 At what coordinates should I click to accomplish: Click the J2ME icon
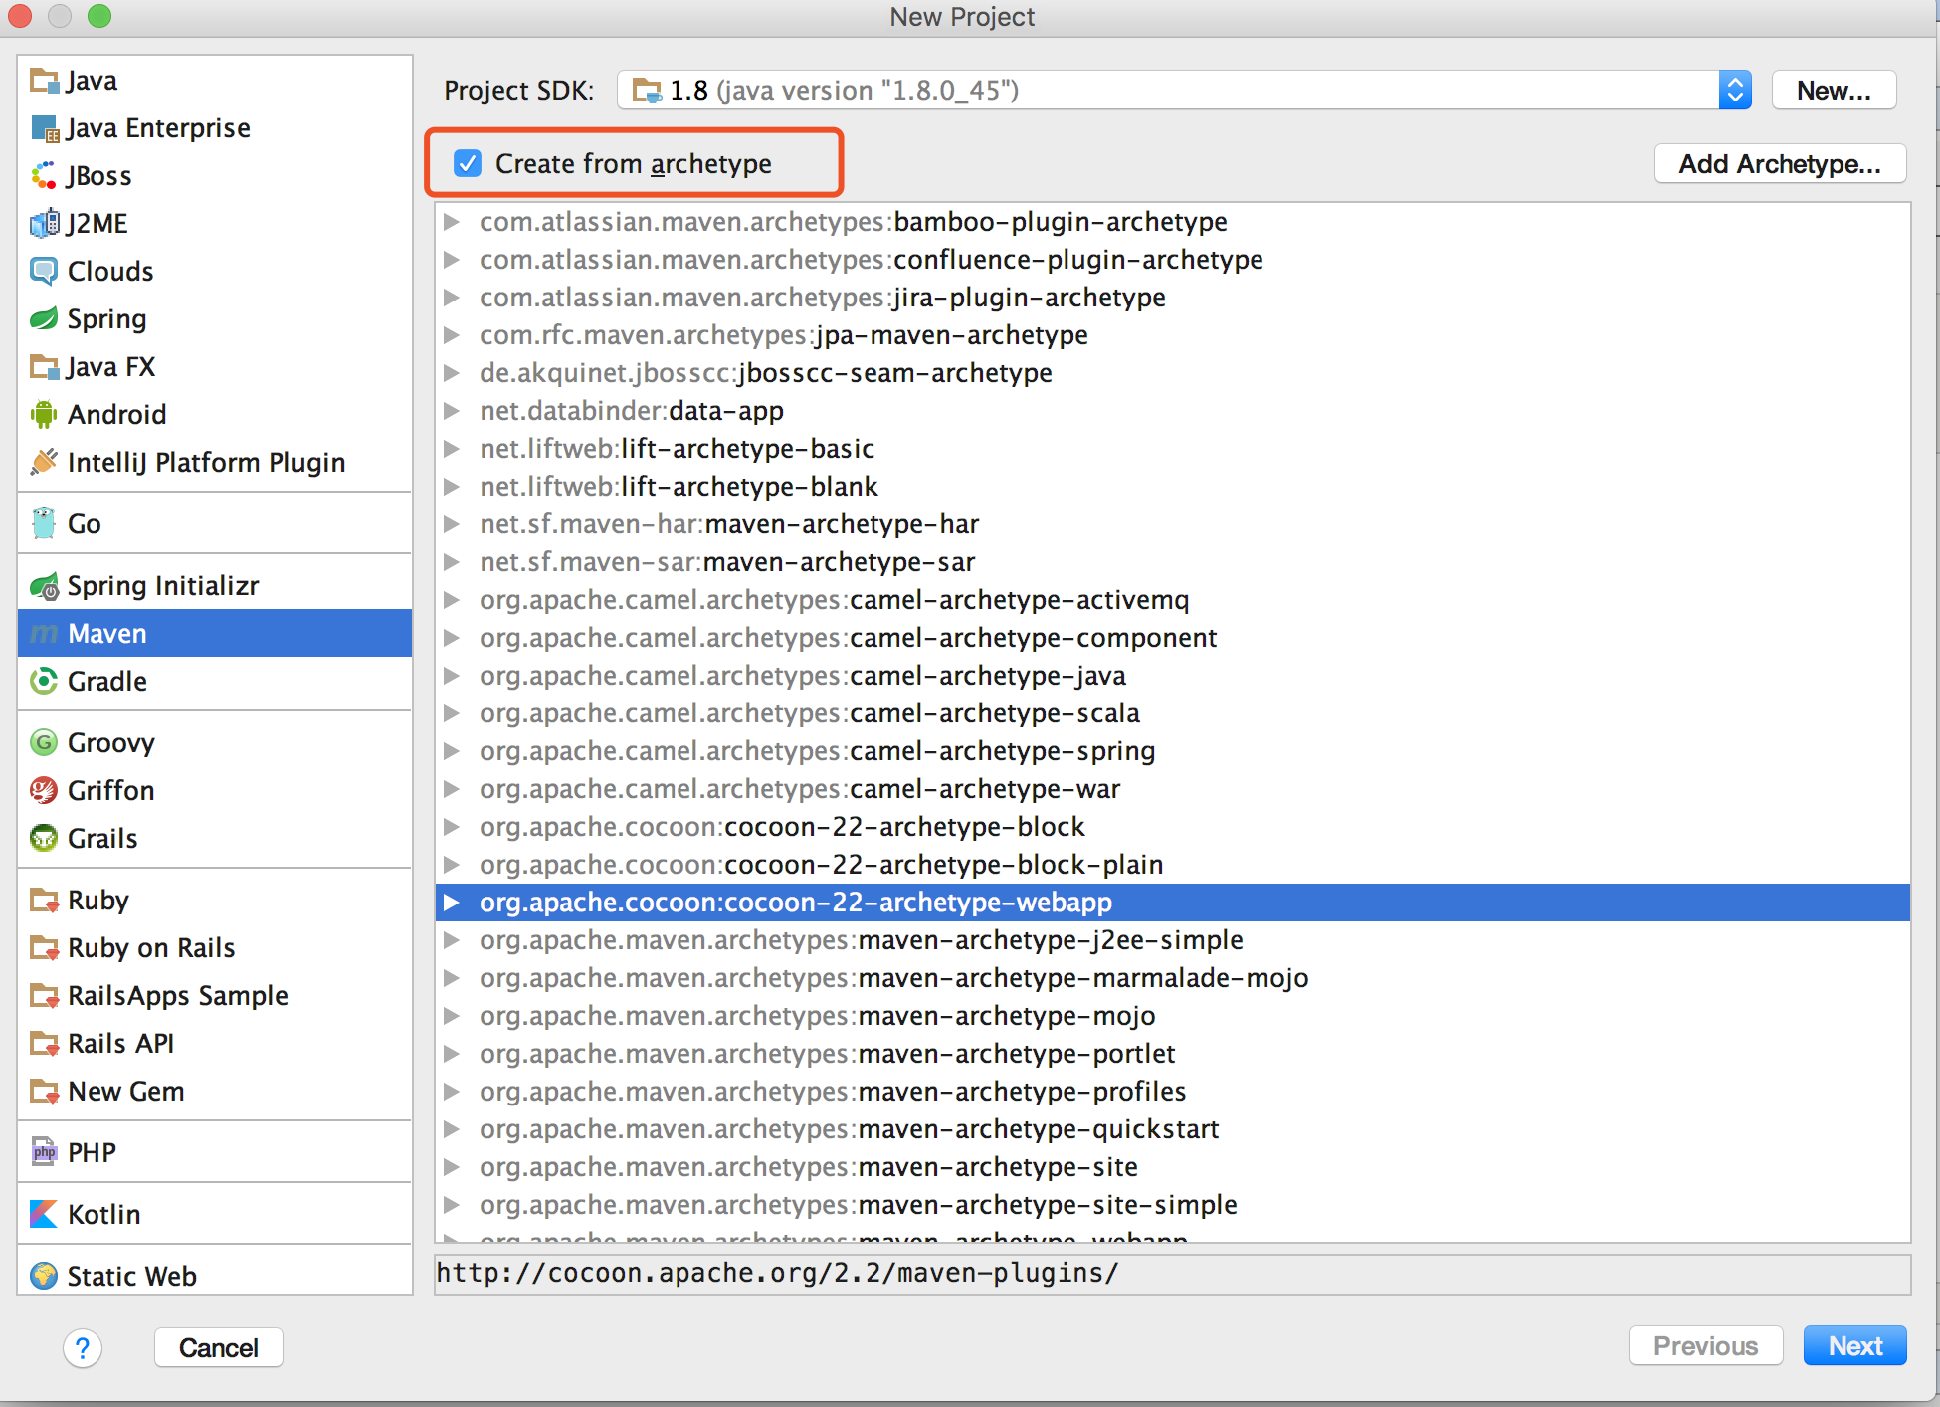tap(44, 224)
